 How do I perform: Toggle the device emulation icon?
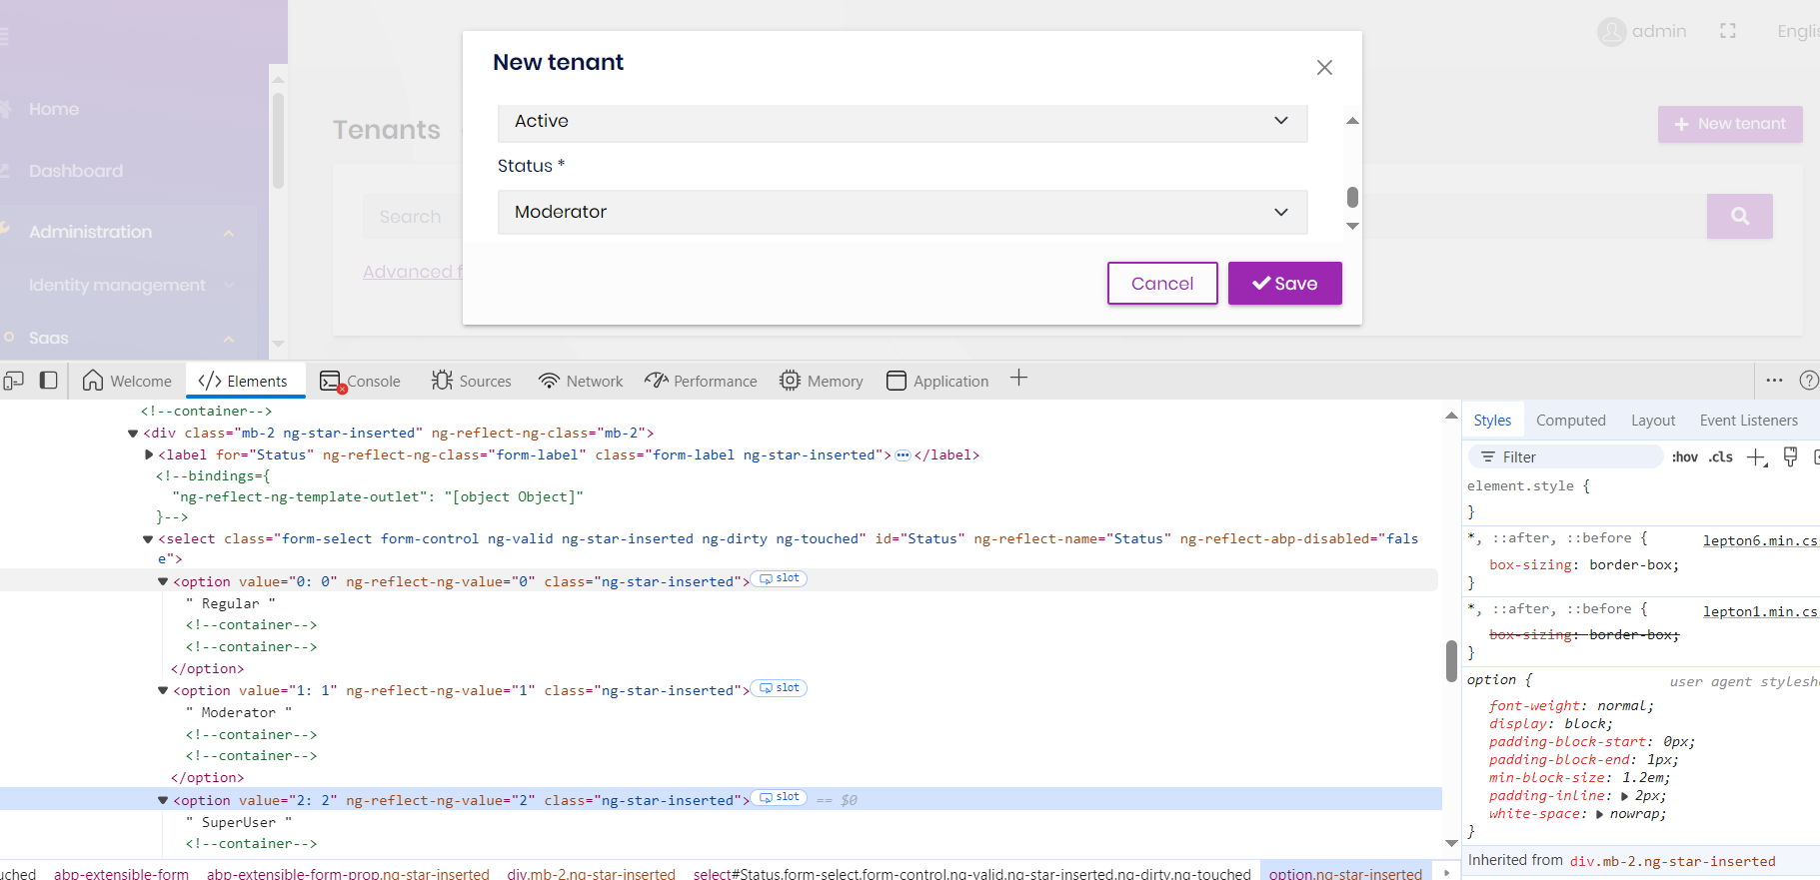(48, 381)
